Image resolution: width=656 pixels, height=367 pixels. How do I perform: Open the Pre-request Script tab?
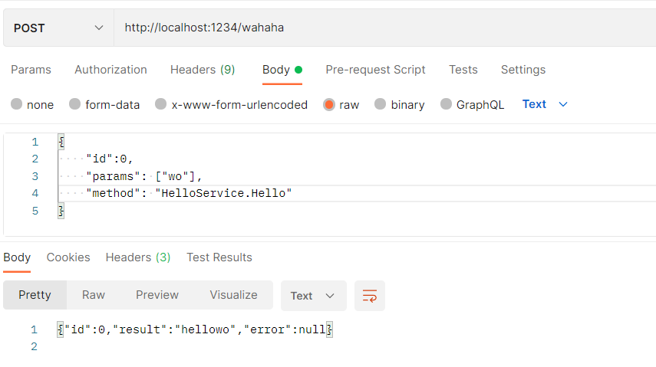375,70
